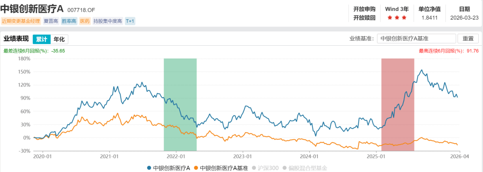The width and height of the screenshot is (483, 172).
Task: Click the 医药 sector tag
Action: [85, 21]
